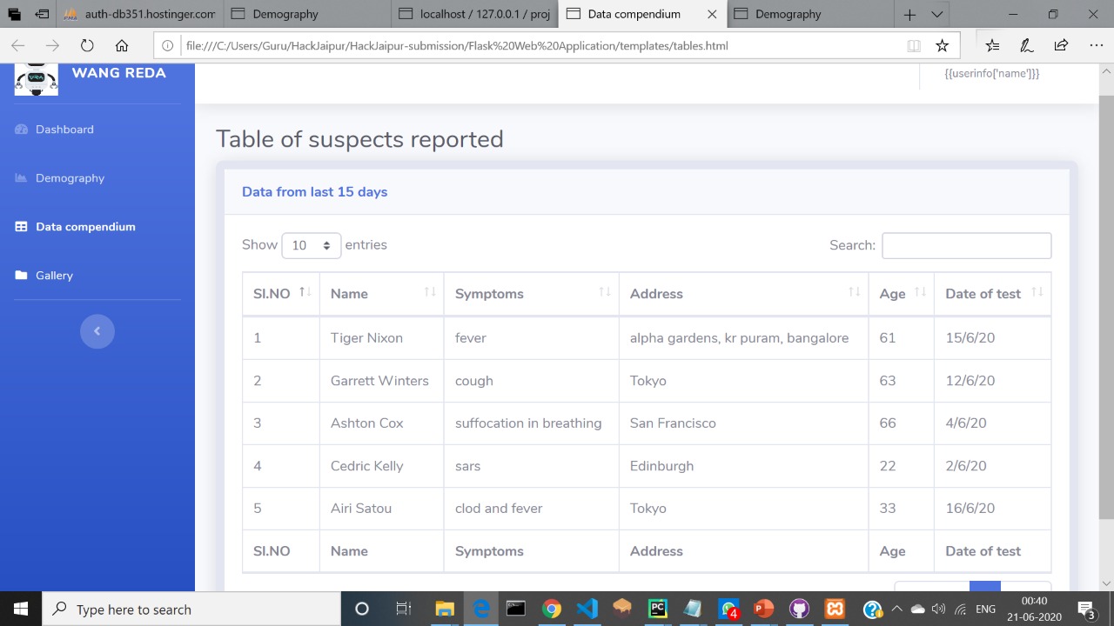1114x626 pixels.
Task: Open PyCharm from the taskbar
Action: 658,609
